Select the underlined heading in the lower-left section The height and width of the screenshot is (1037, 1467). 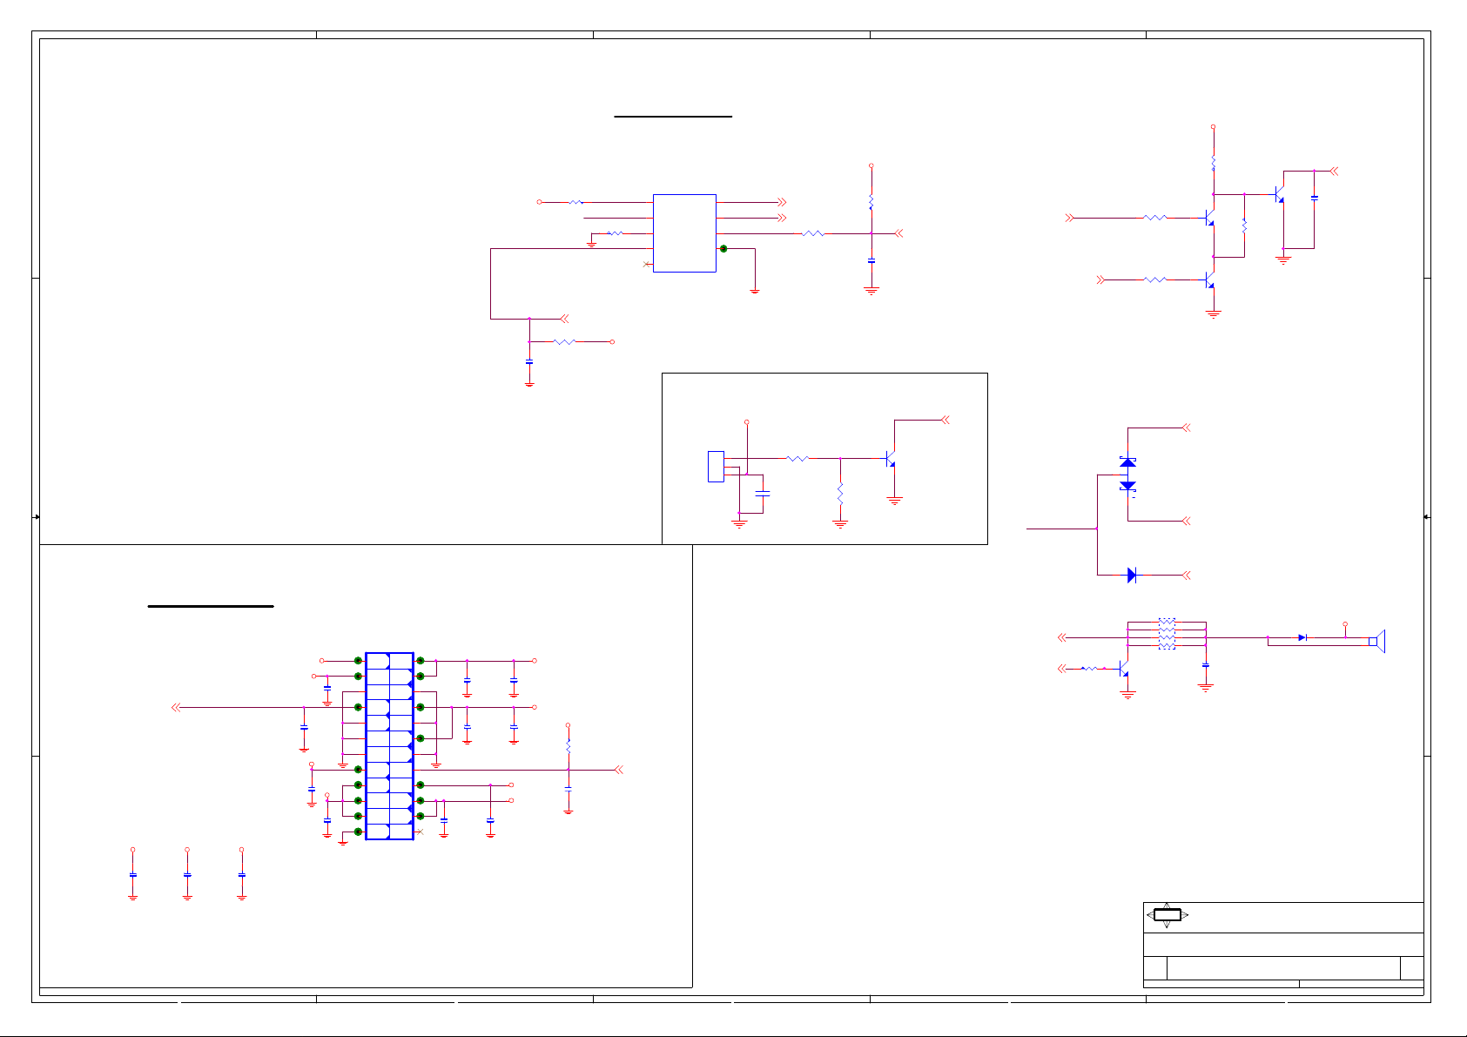[211, 605]
